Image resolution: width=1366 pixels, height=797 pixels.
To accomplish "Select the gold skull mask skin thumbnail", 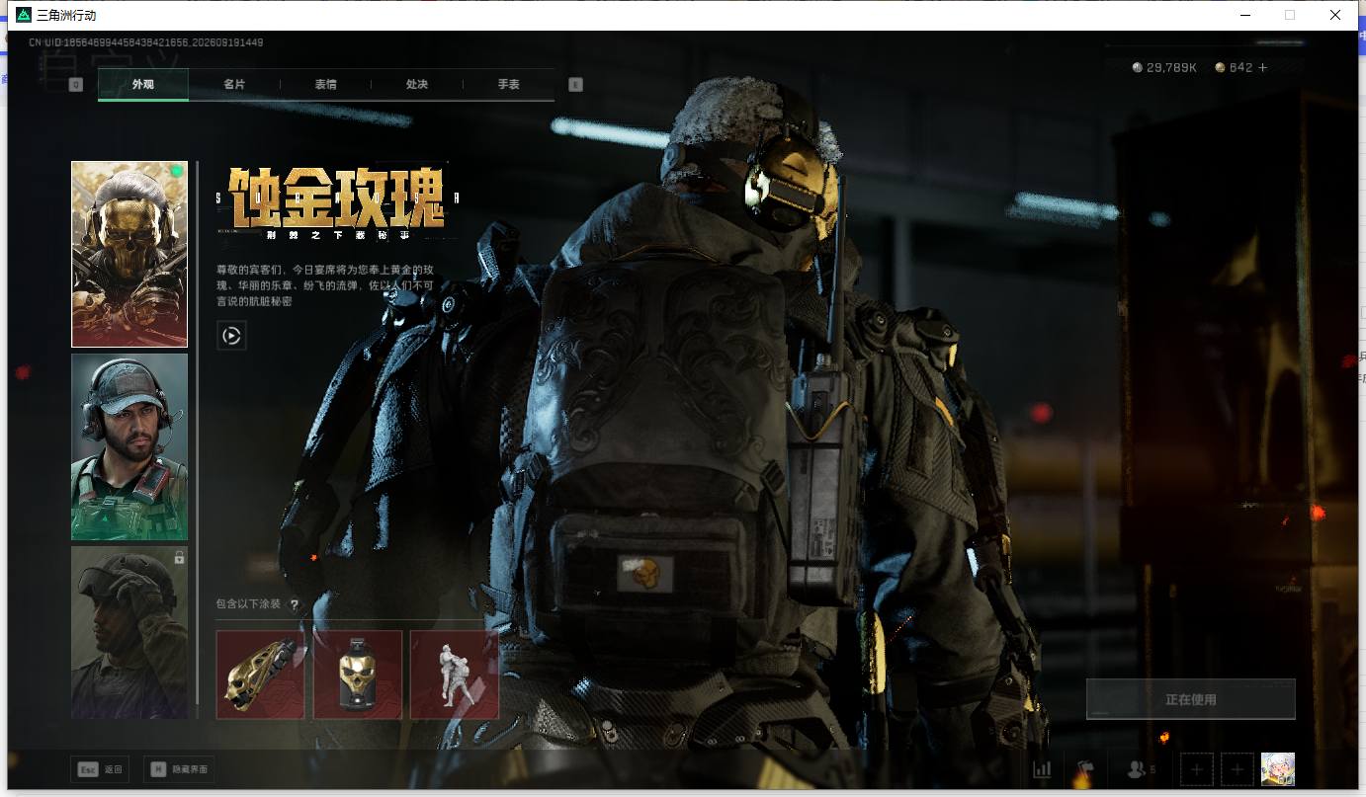I will [x=129, y=254].
